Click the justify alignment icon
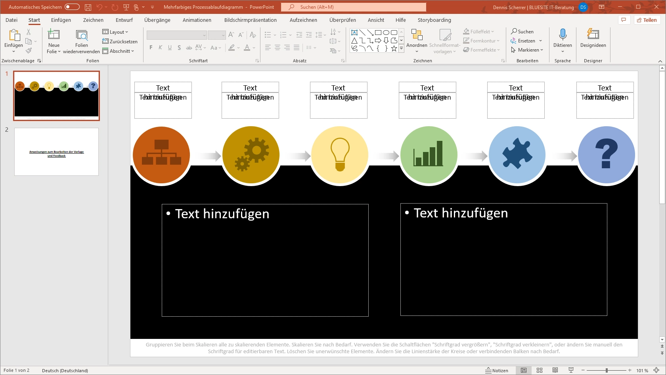The image size is (666, 375). 297,48
